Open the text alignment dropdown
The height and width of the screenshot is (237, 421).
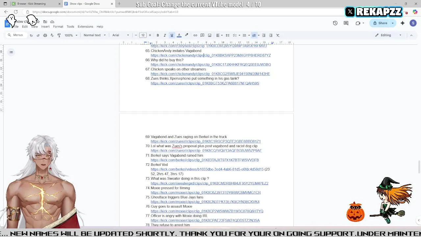click(x=219, y=35)
